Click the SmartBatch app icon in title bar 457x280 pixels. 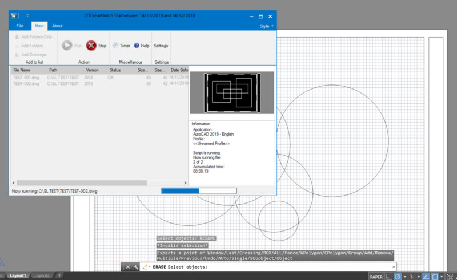[x=14, y=17]
